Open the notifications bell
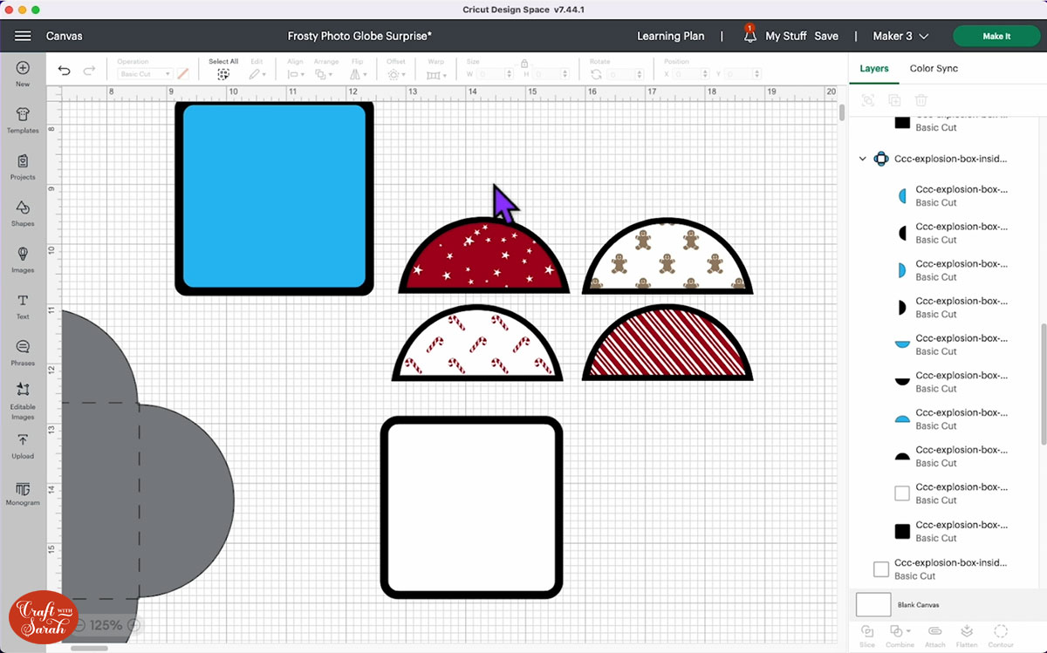Image resolution: width=1047 pixels, height=653 pixels. click(749, 36)
